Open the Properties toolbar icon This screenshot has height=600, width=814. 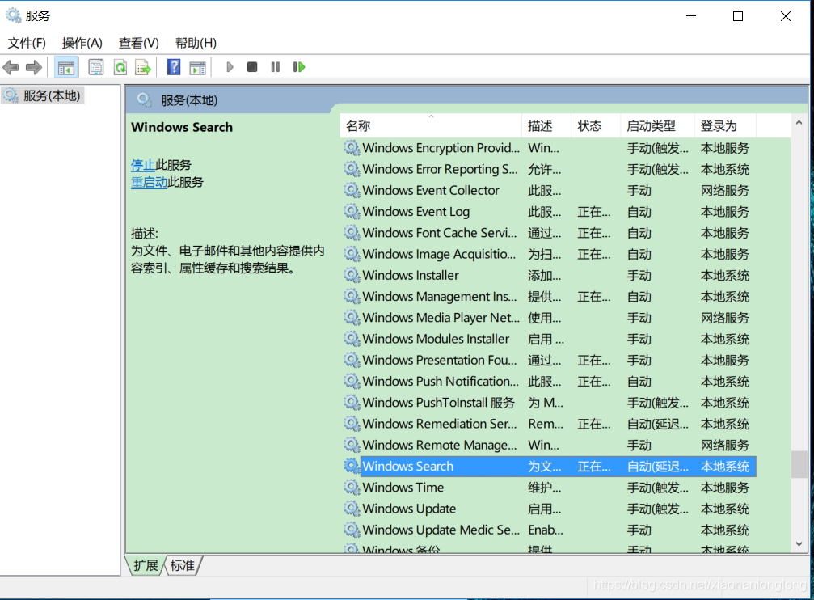tap(96, 67)
